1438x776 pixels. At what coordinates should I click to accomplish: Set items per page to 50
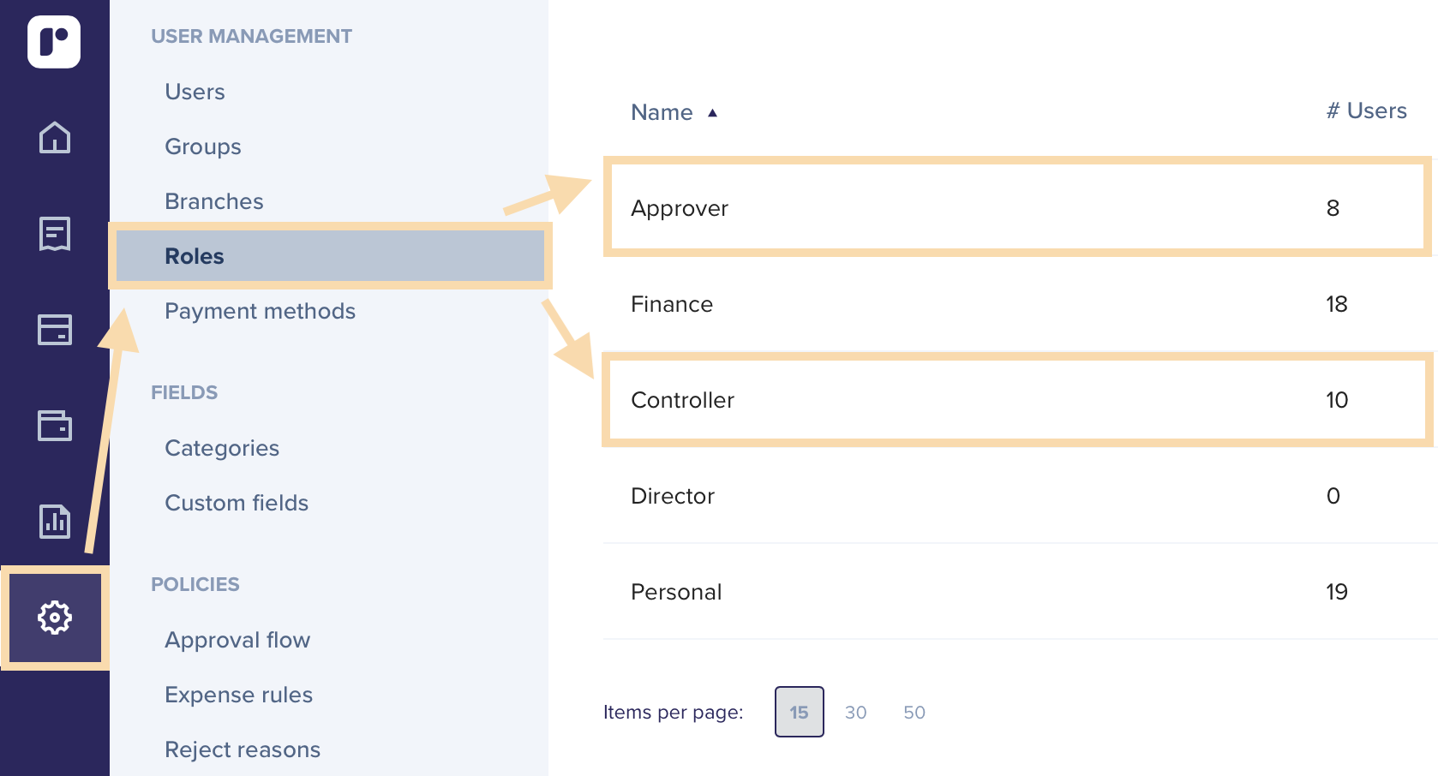point(914,712)
